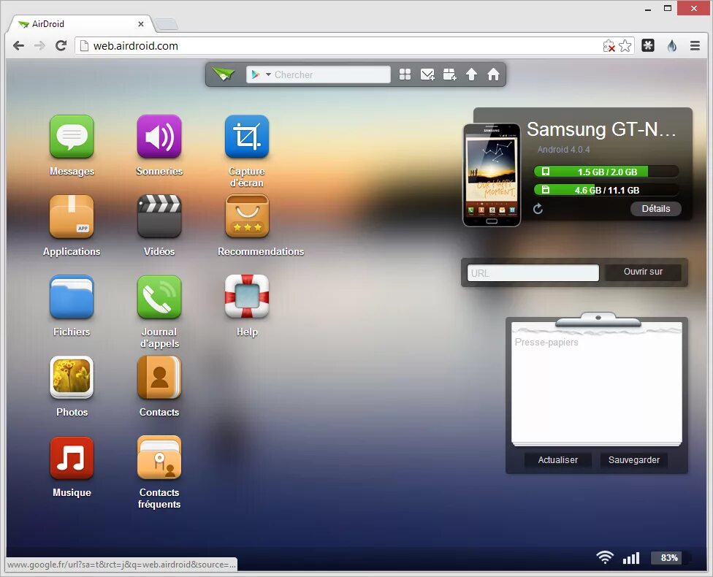Open the Photos icon
Viewport: 713px width, 577px height.
[72, 378]
